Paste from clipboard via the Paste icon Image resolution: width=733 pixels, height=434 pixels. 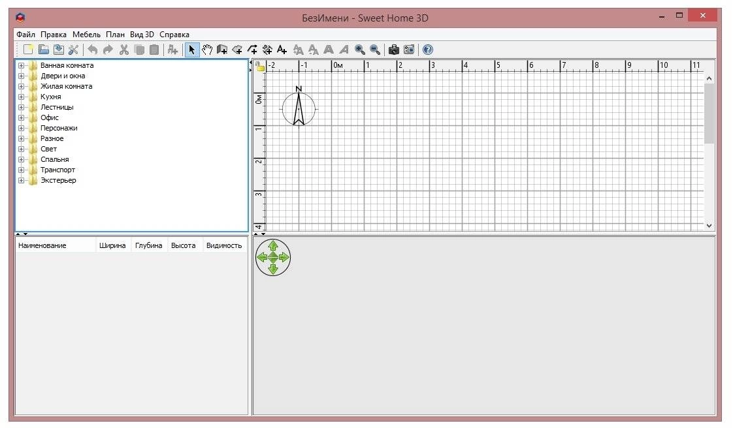[154, 50]
